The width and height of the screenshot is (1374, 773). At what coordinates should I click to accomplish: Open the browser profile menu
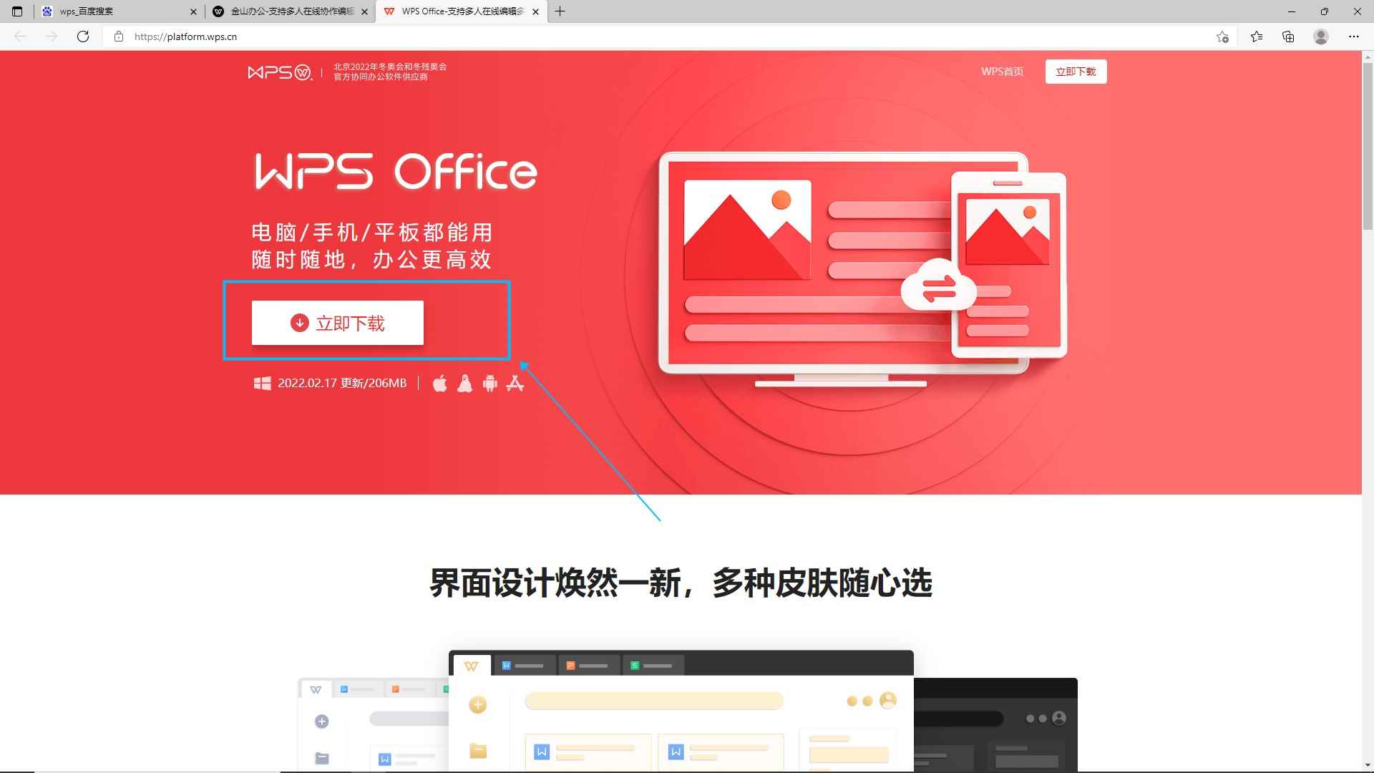[x=1320, y=37]
